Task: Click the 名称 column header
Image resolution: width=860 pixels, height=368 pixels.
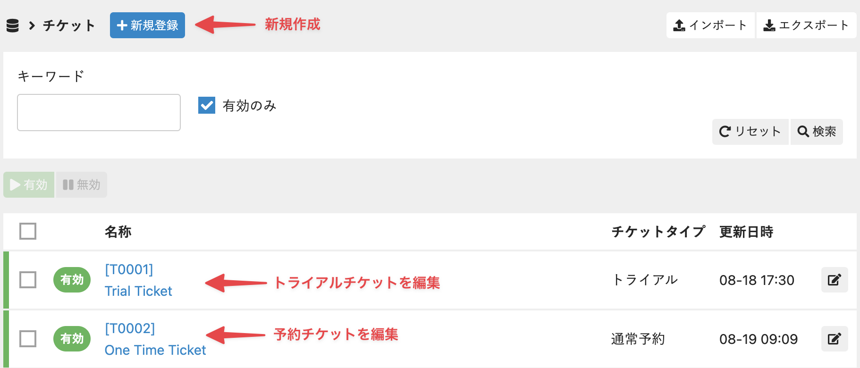Action: 118,232
